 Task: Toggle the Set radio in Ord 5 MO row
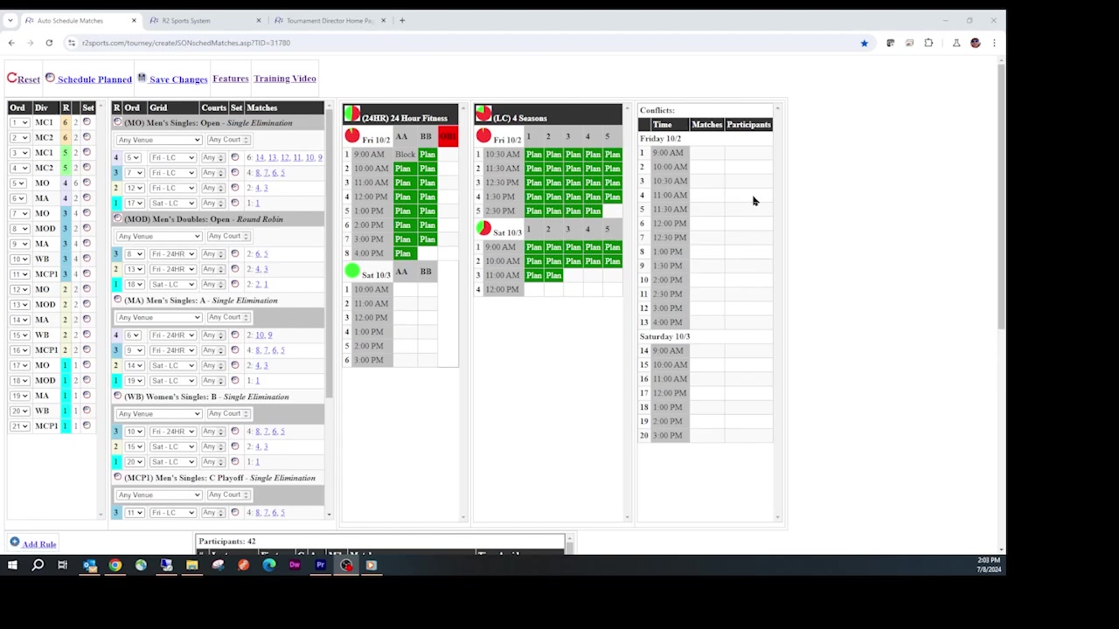tap(87, 183)
